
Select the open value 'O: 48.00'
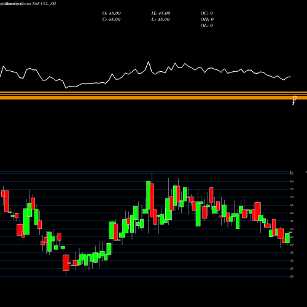tap(111, 14)
